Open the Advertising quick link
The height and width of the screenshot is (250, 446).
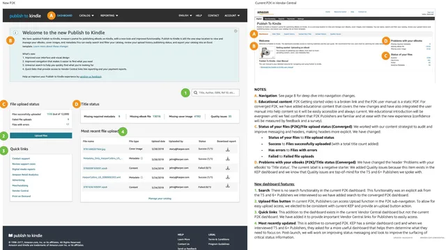click(19, 180)
